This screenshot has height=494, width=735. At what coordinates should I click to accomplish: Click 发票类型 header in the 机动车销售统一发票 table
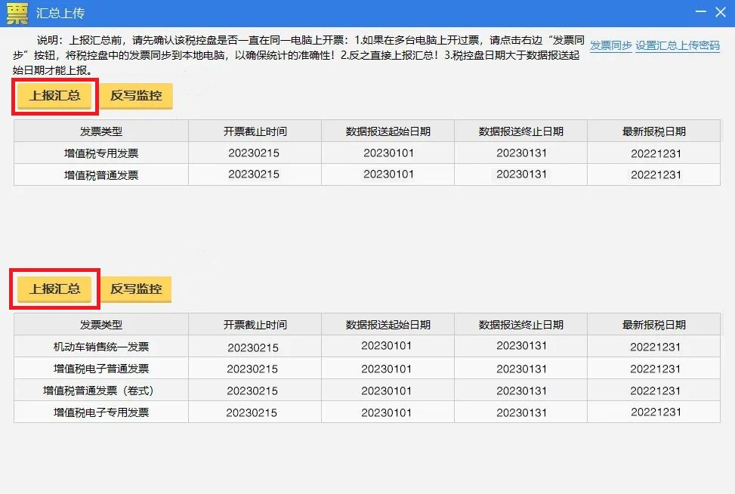(101, 325)
